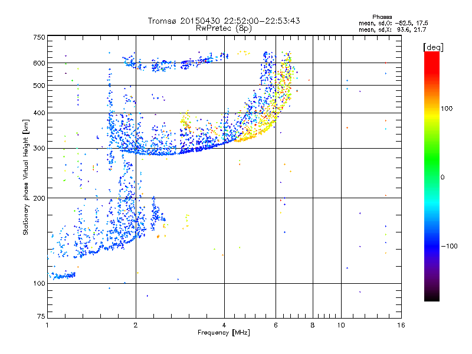Click the y-axis tick label '300'
The width and height of the screenshot is (472, 354).
tap(39, 149)
